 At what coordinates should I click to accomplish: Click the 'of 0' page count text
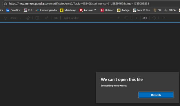[x=145, y=18]
